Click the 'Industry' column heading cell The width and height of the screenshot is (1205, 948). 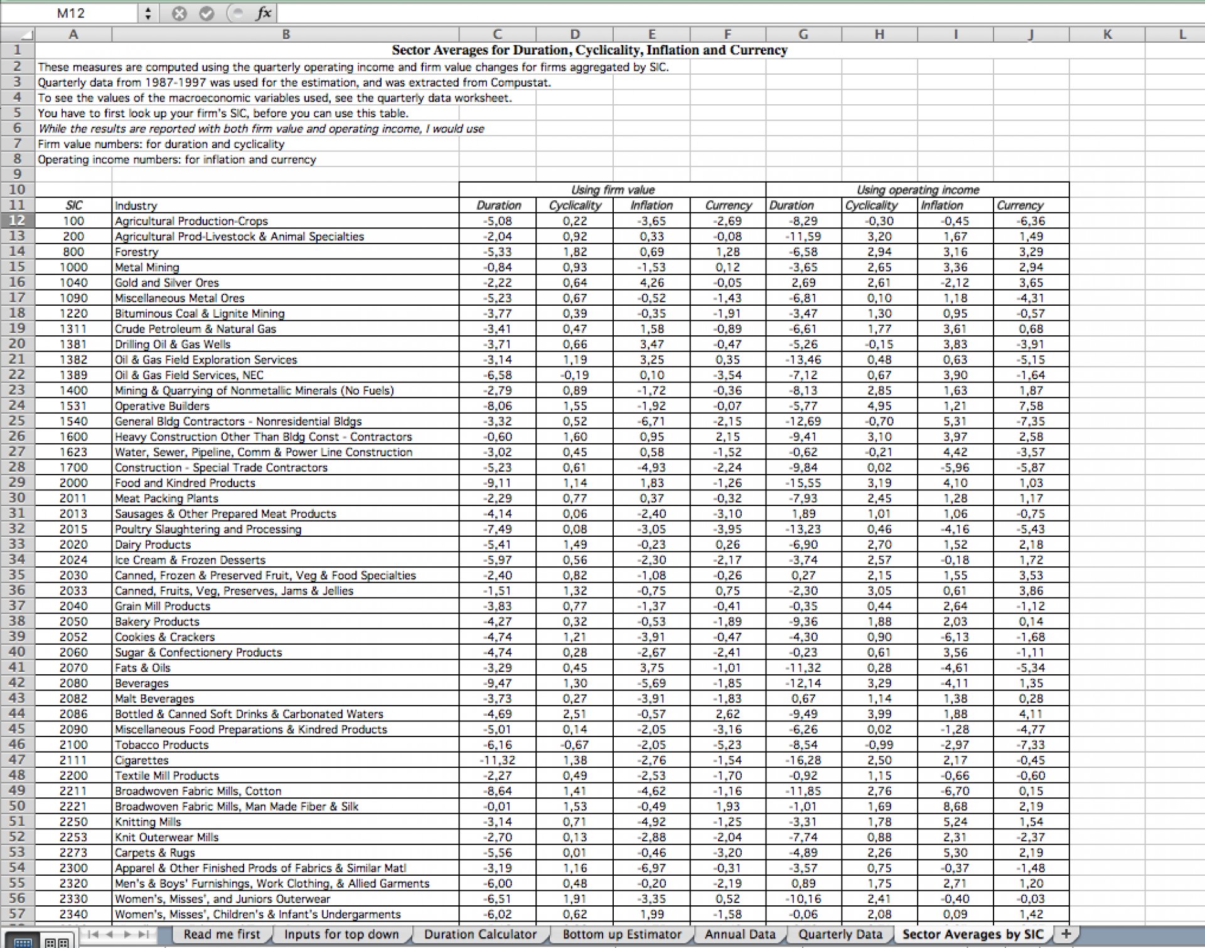click(x=286, y=205)
